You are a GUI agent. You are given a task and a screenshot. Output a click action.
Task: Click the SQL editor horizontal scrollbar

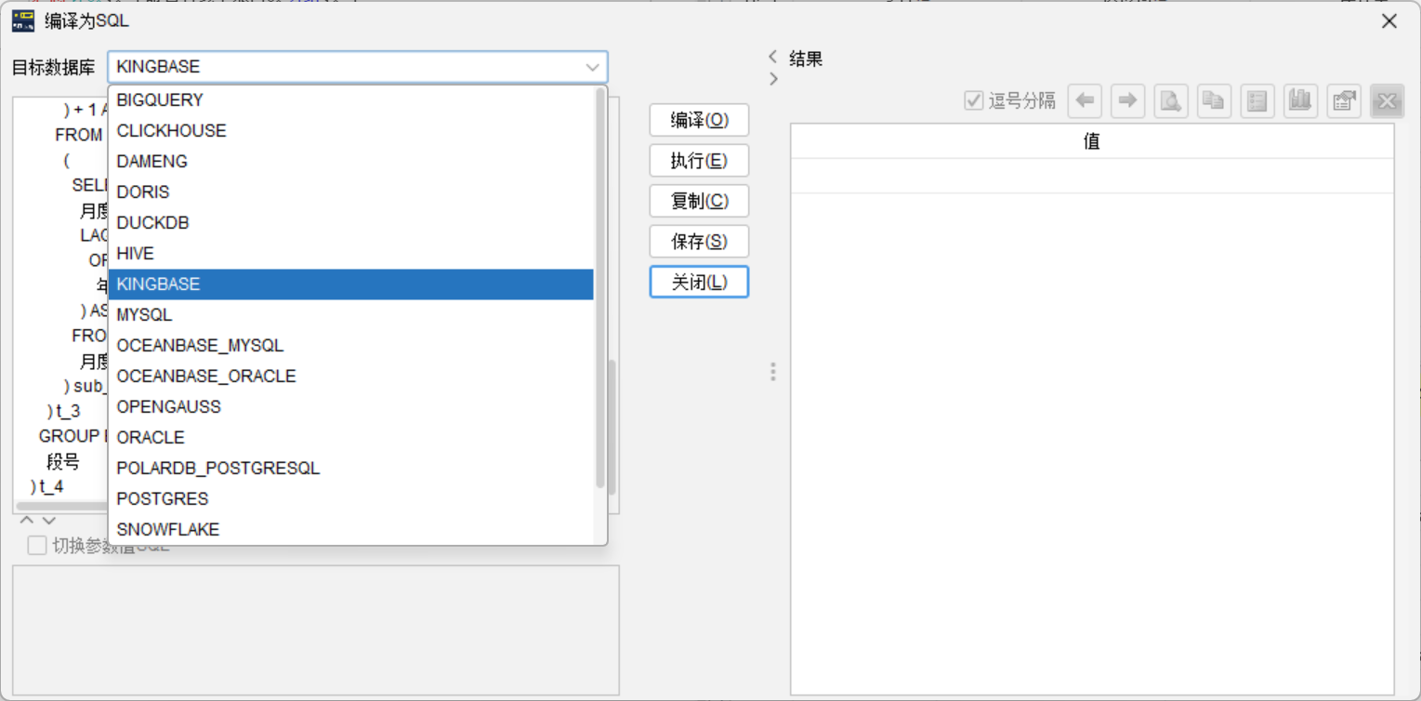[61, 507]
